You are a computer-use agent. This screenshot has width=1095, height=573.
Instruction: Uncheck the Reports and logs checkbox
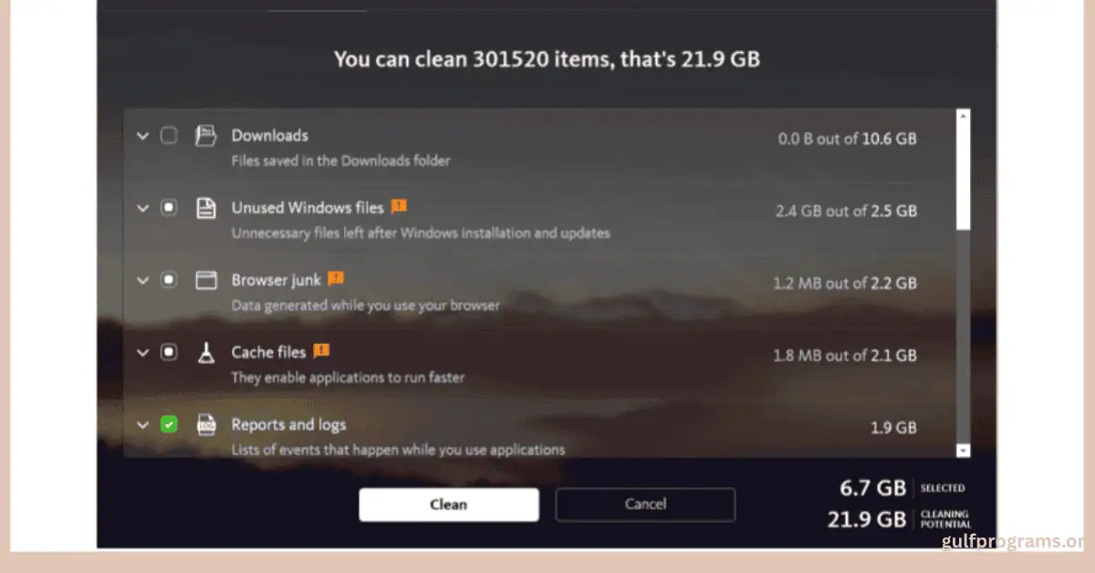click(x=169, y=424)
